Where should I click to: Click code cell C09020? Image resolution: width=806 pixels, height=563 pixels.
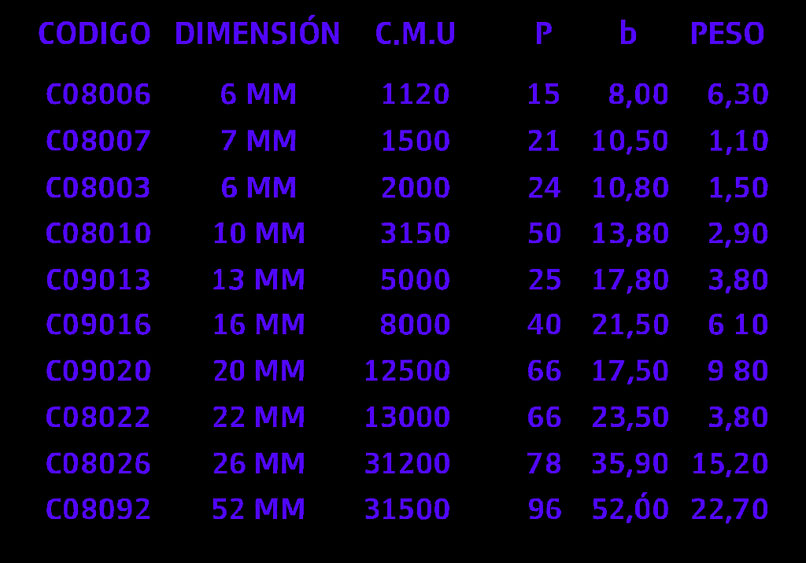[x=98, y=371]
